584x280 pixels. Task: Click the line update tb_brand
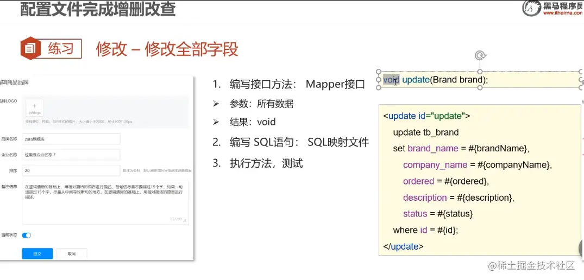[x=426, y=132]
